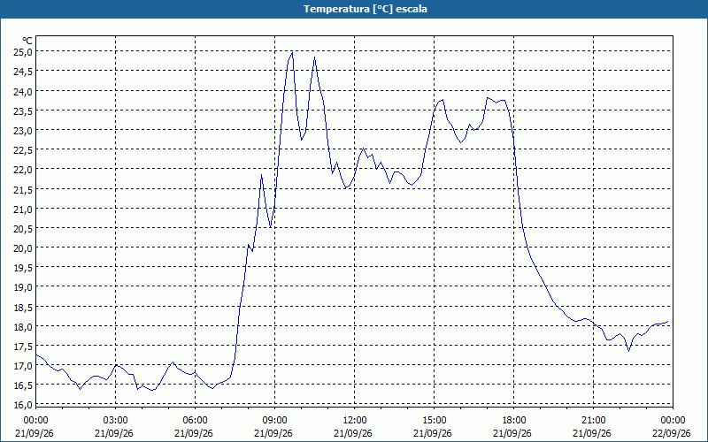708x442 pixels.
Task: Click the 20,5 y-axis label
Action: (x=22, y=229)
